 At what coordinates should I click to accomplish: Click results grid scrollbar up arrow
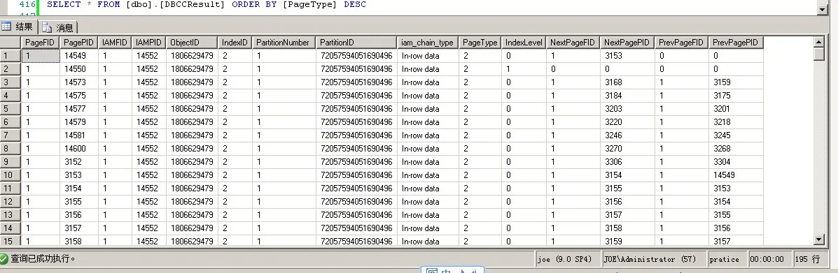tap(819, 42)
